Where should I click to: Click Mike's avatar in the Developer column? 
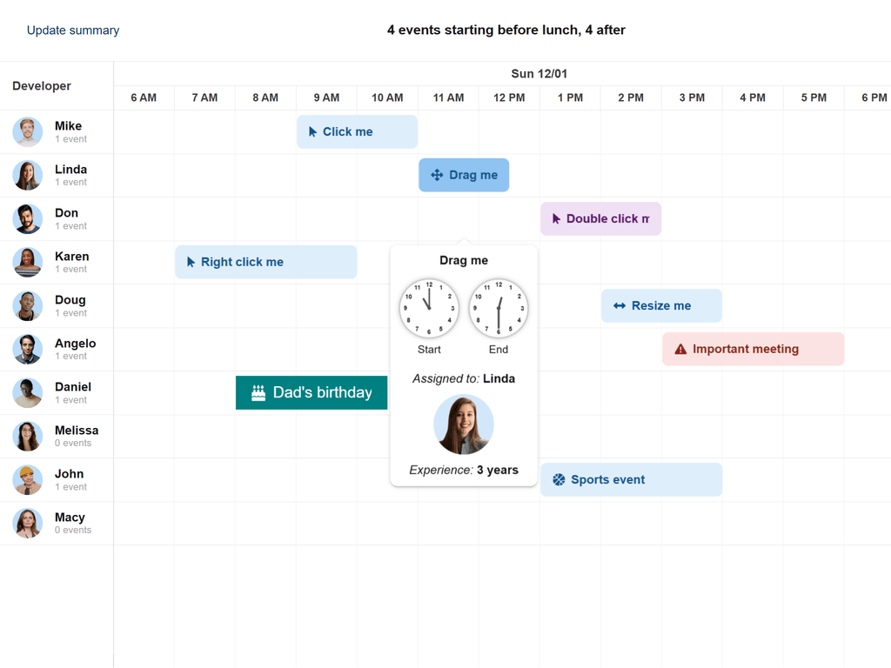tap(27, 131)
